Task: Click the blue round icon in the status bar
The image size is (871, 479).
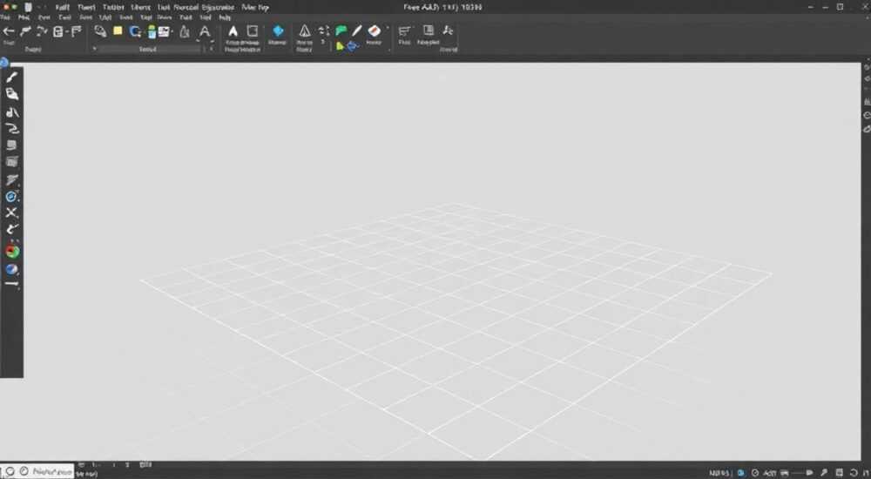Action: point(741,473)
